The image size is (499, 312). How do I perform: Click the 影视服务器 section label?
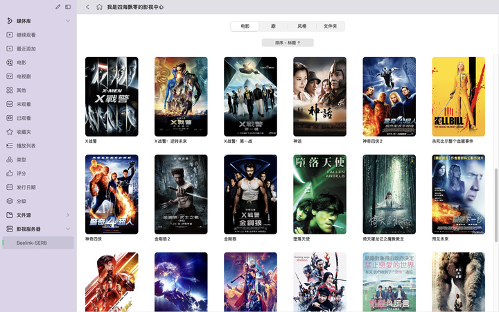28,229
